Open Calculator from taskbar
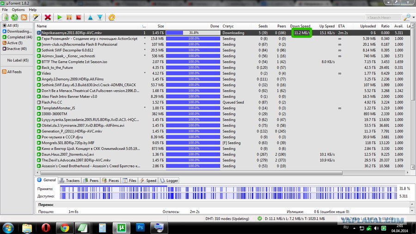Image resolution: width=416 pixels, height=234 pixels. pyautogui.click(x=103, y=228)
